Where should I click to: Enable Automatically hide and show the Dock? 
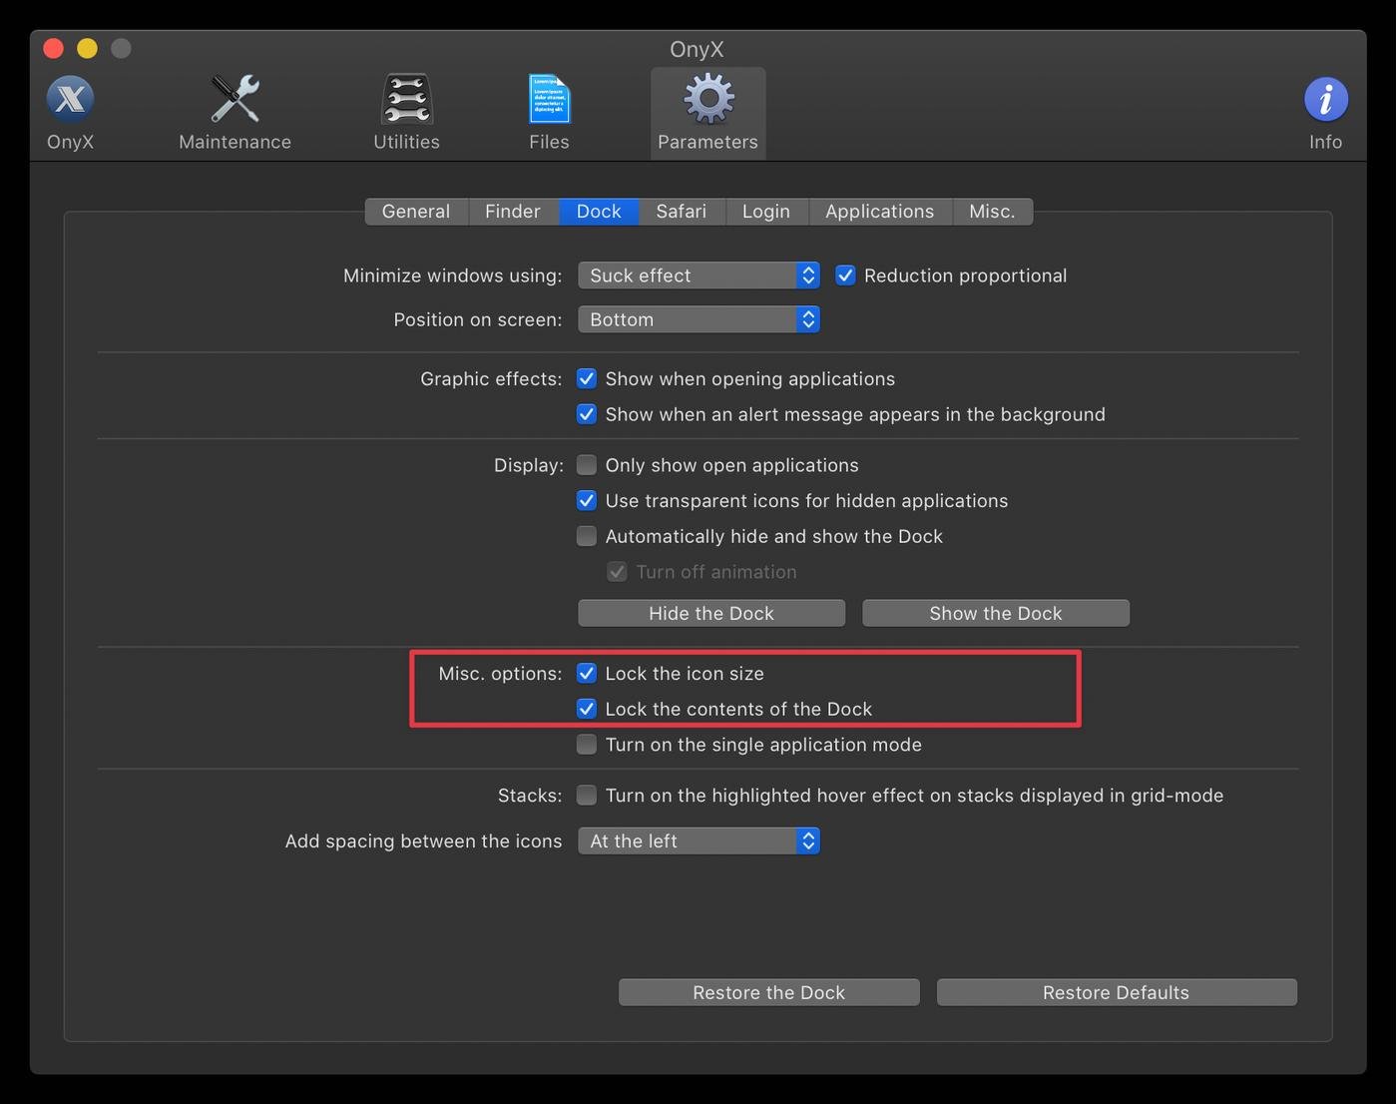[587, 536]
